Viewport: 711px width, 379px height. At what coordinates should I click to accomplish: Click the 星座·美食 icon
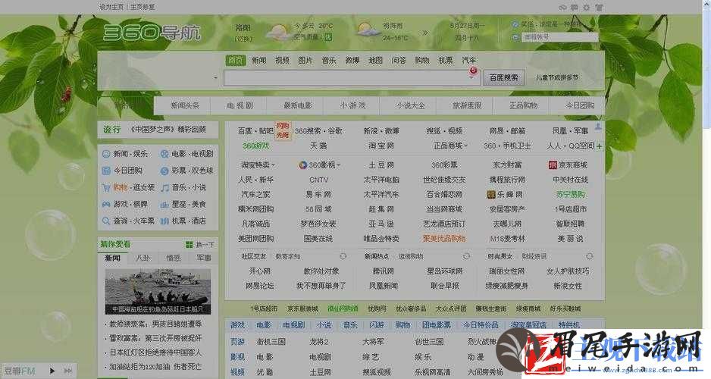[164, 205]
